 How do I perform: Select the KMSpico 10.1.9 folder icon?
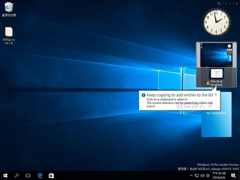click(x=9, y=36)
